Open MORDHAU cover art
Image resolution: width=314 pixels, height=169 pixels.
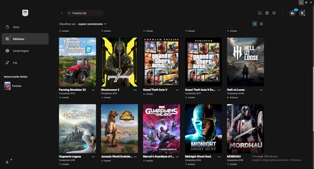pos(245,129)
